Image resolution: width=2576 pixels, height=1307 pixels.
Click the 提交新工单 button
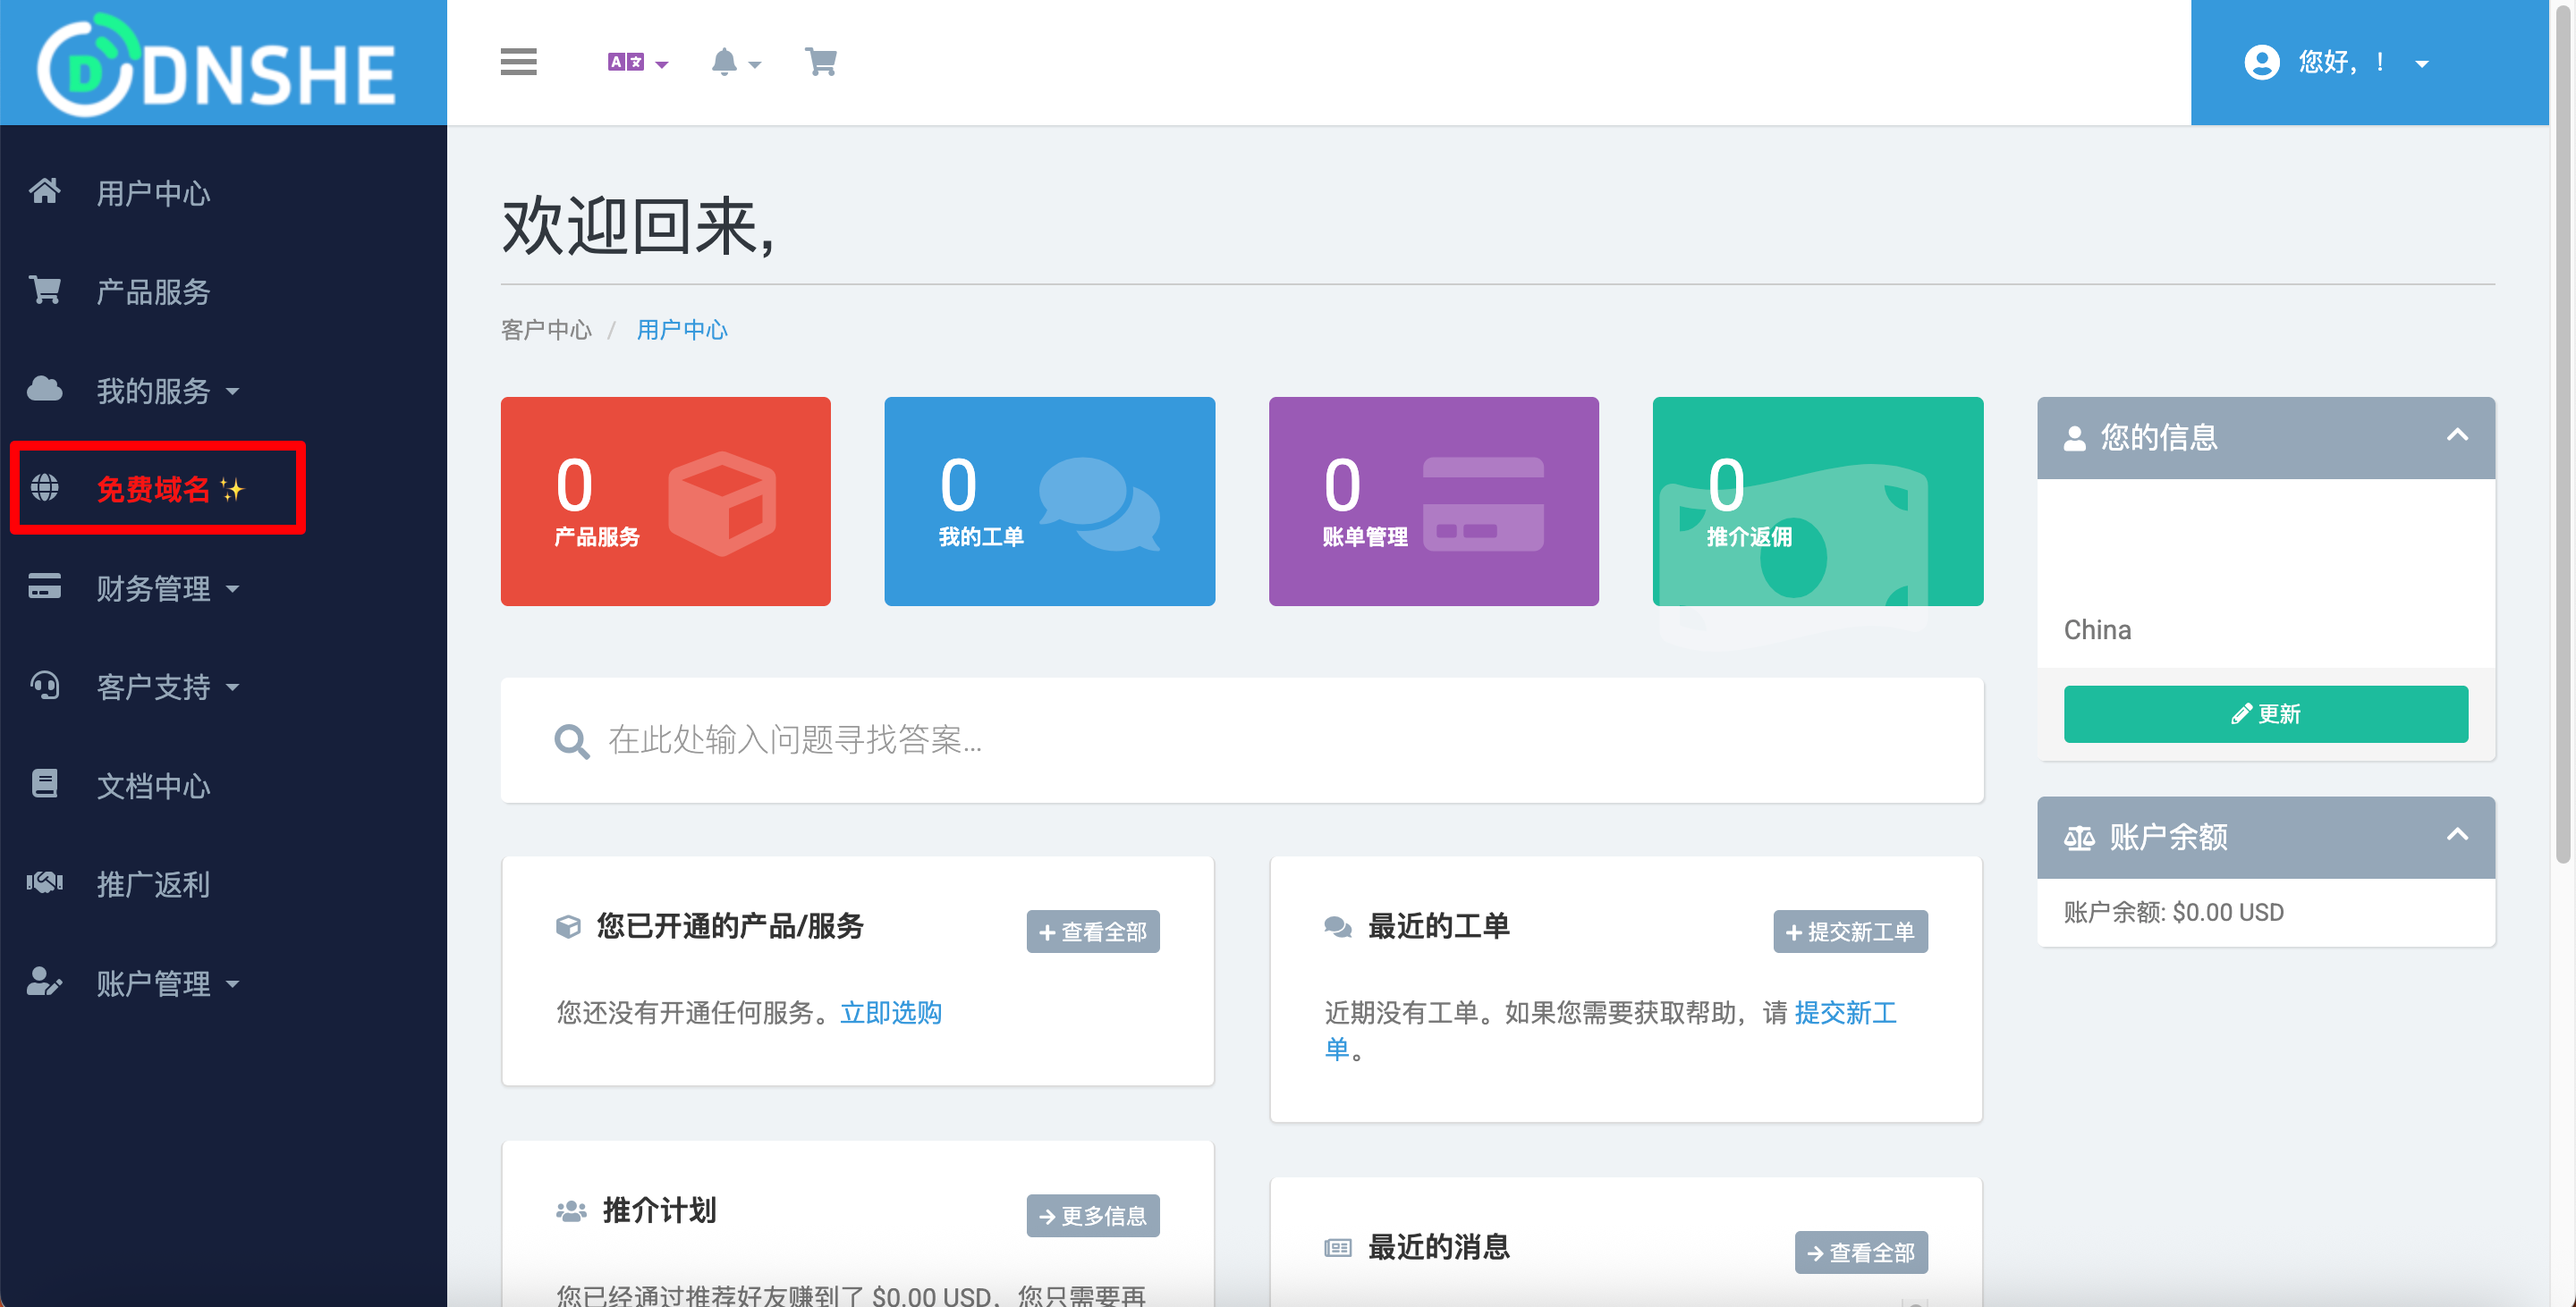tap(1850, 932)
